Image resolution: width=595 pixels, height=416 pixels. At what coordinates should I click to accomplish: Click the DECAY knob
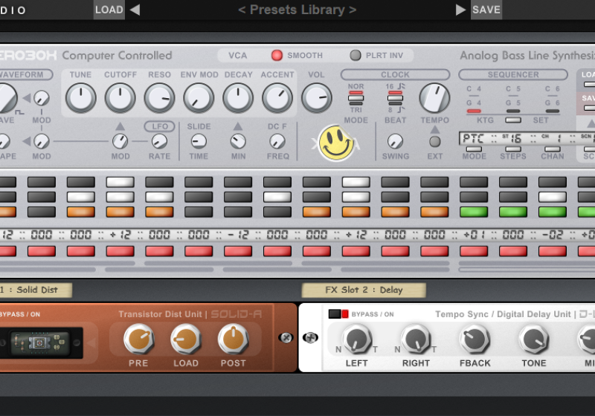point(238,98)
